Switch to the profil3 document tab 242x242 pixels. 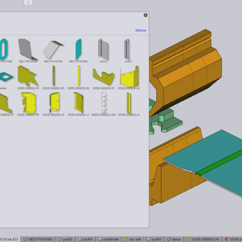(x=154, y=240)
